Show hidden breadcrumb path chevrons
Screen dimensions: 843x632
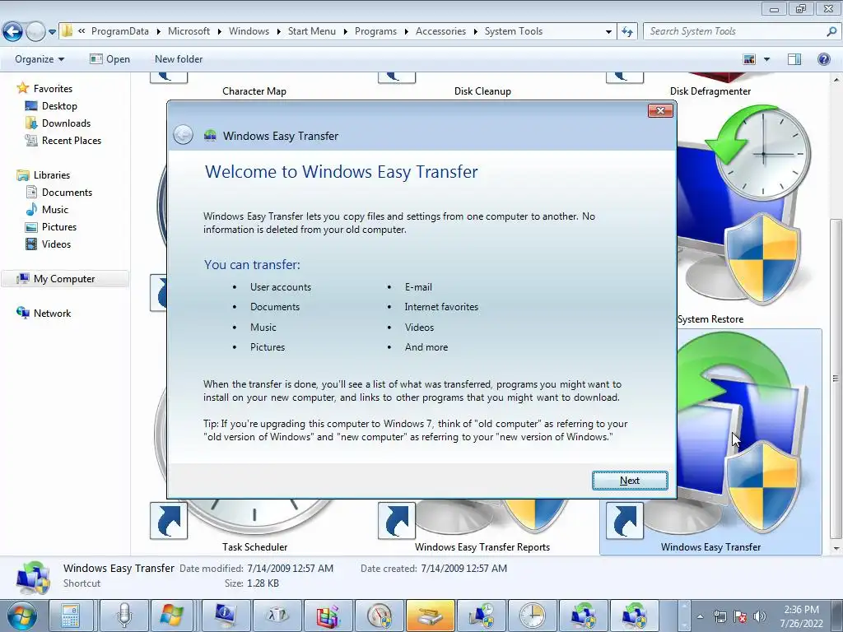point(82,31)
